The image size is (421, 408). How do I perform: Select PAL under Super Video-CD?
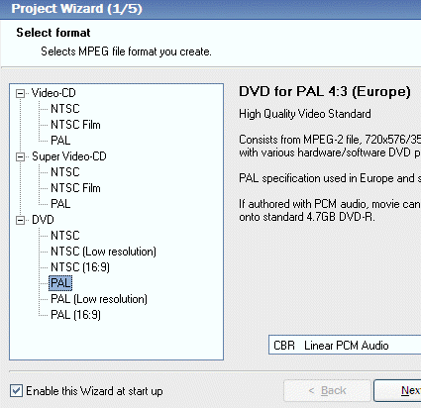(60, 204)
